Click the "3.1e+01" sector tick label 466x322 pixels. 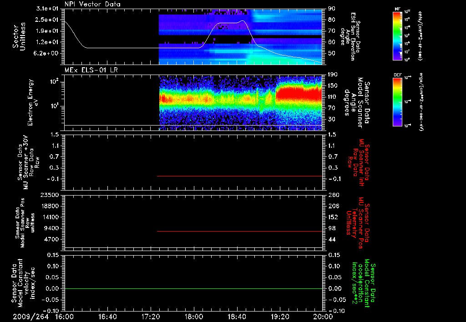47,9
